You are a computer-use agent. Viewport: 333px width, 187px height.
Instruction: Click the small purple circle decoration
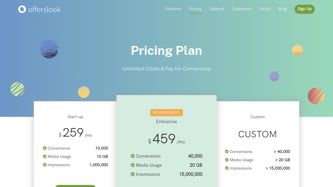click(274, 76)
